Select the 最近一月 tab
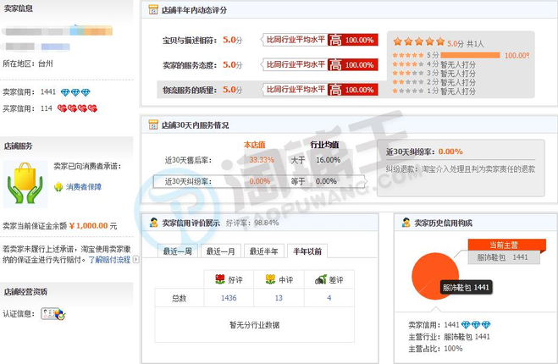 click(220, 251)
